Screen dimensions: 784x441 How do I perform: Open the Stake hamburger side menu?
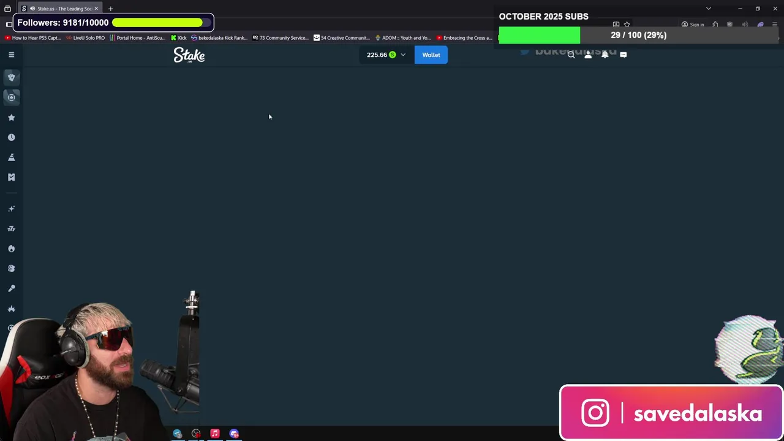11,55
